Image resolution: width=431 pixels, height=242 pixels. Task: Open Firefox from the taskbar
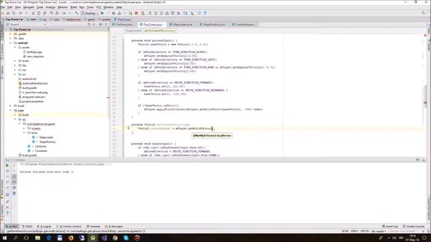point(71,238)
